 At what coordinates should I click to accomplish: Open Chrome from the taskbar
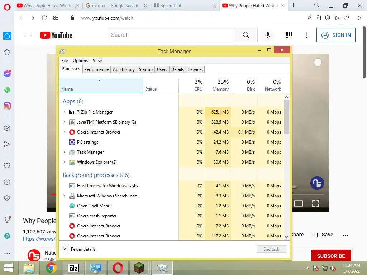pos(51,268)
